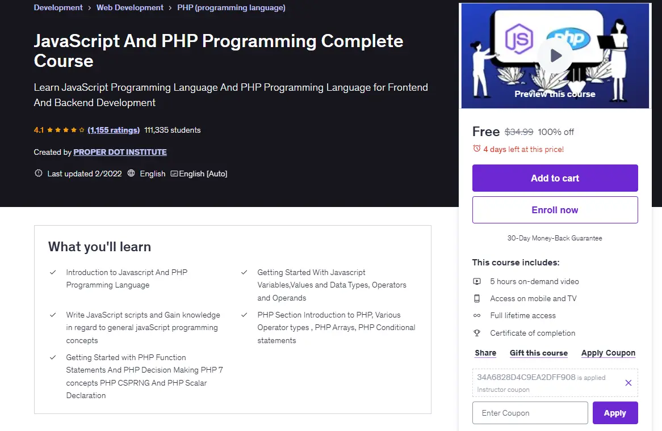Click the closed captions icon
The width and height of the screenshot is (662, 431).
click(174, 174)
